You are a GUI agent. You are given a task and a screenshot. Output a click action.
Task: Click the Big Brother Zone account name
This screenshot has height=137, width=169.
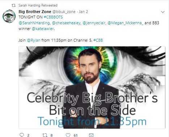click(35, 12)
